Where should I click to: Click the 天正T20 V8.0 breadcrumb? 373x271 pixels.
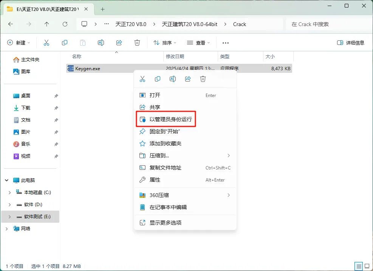(x=131, y=24)
